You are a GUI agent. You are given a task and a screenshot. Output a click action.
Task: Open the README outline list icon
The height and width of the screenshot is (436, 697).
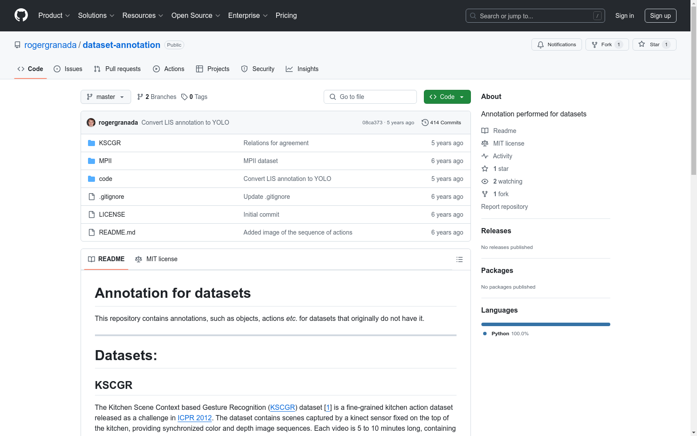tap(460, 259)
